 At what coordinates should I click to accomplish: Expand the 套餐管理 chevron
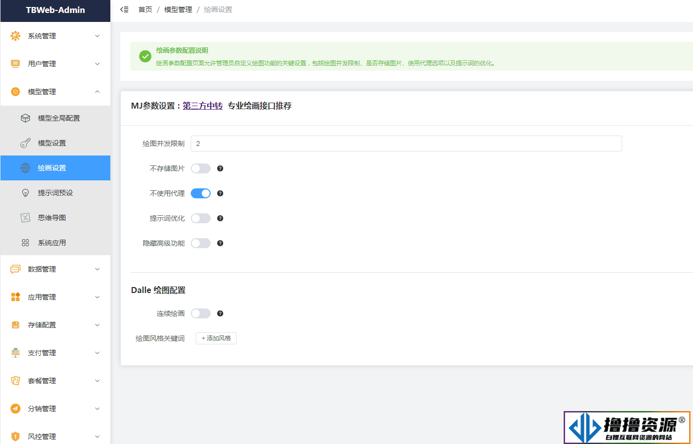click(x=97, y=381)
